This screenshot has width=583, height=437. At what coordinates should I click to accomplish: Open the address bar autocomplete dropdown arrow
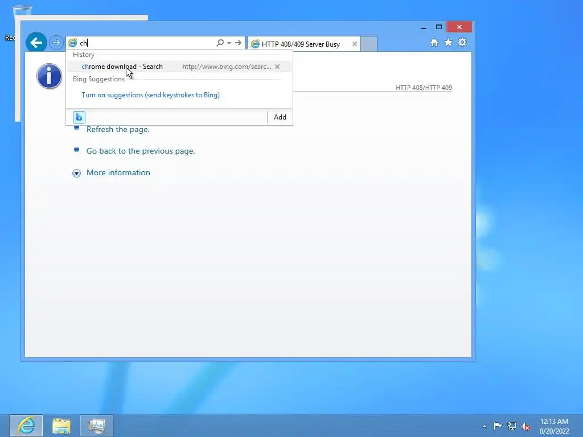(229, 43)
